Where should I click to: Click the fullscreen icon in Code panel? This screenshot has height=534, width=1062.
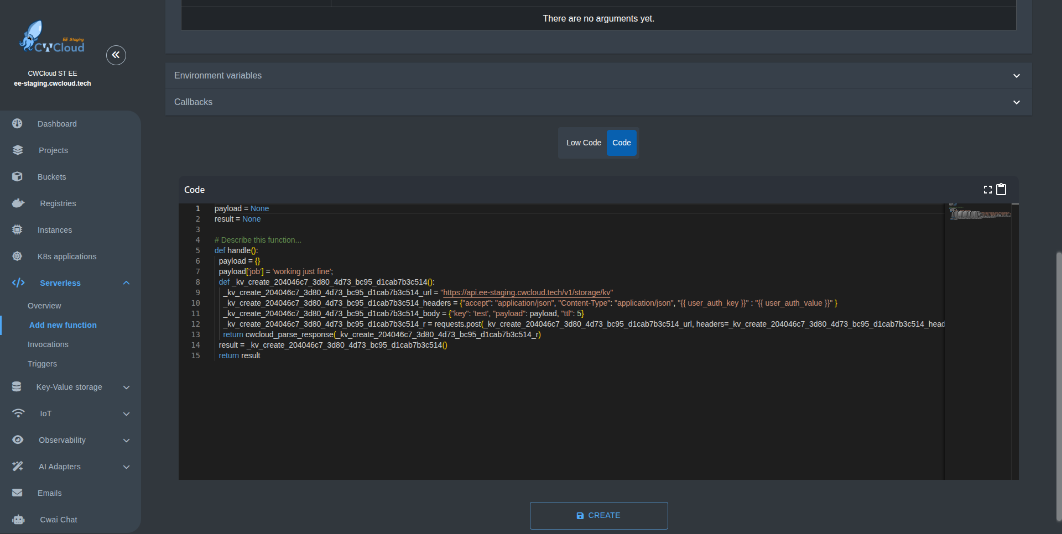tap(987, 190)
